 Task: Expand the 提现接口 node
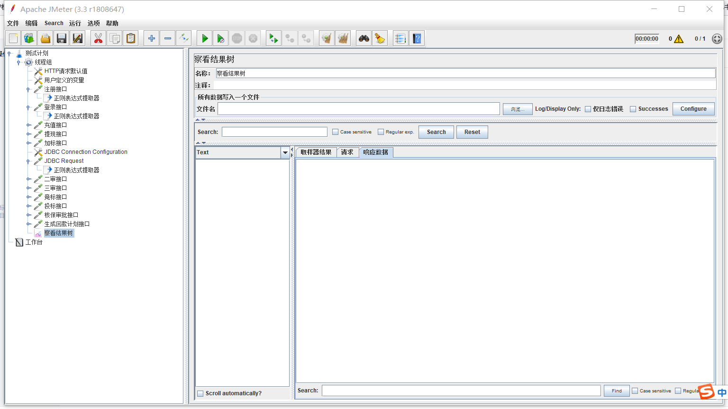(28, 134)
